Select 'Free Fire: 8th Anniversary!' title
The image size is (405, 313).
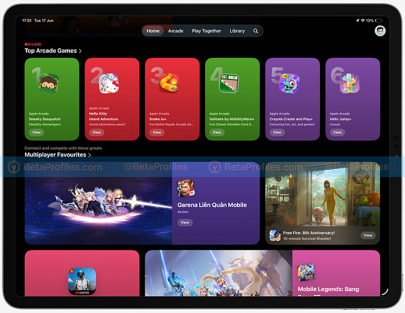pyautogui.click(x=309, y=233)
